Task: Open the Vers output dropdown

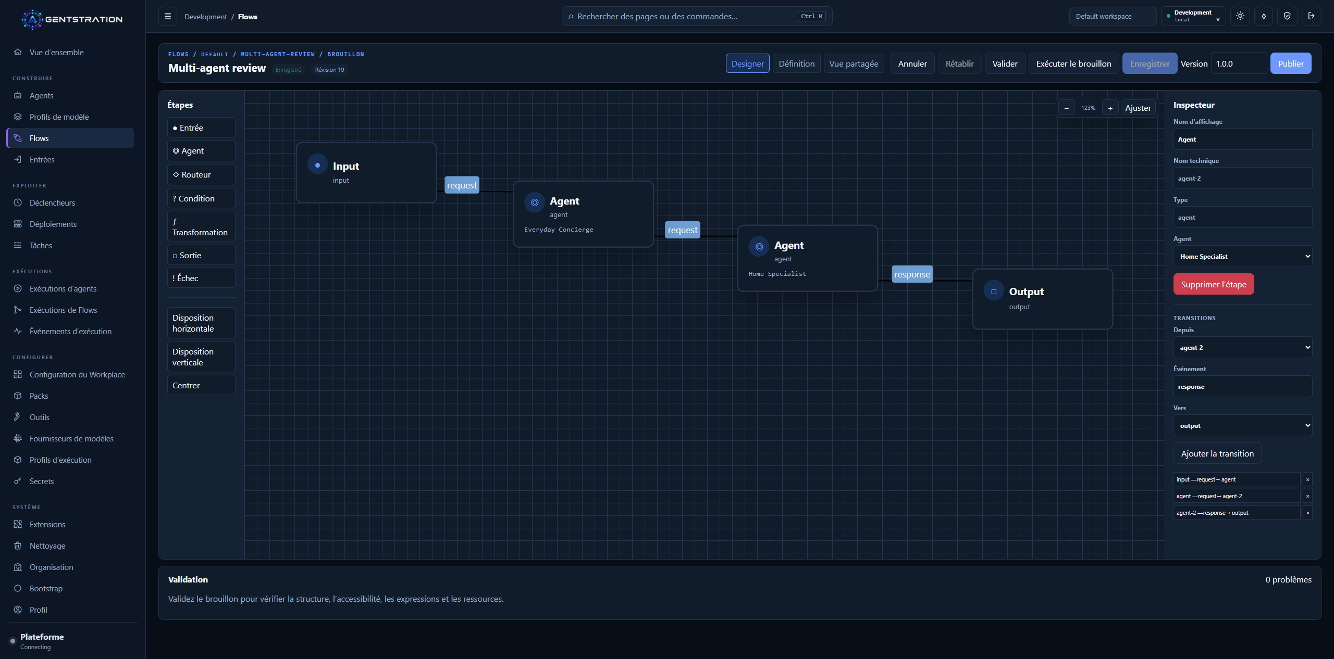Action: coord(1242,425)
